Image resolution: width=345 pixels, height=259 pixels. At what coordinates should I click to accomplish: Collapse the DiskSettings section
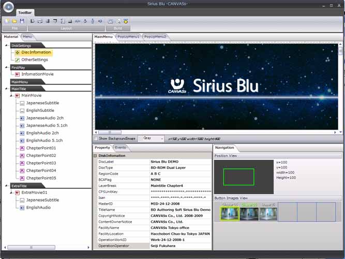tap(6, 46)
